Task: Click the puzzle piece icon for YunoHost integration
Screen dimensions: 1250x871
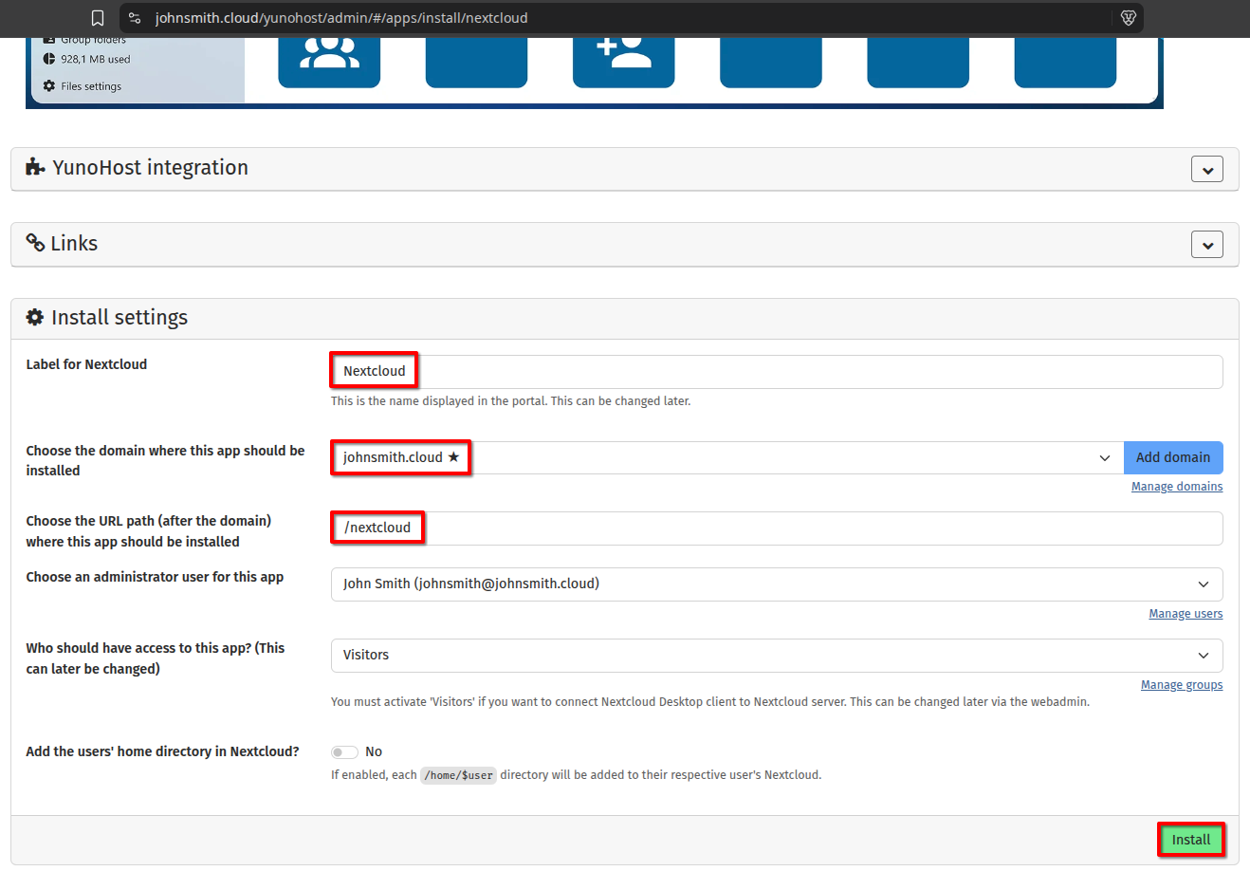Action: tap(35, 167)
